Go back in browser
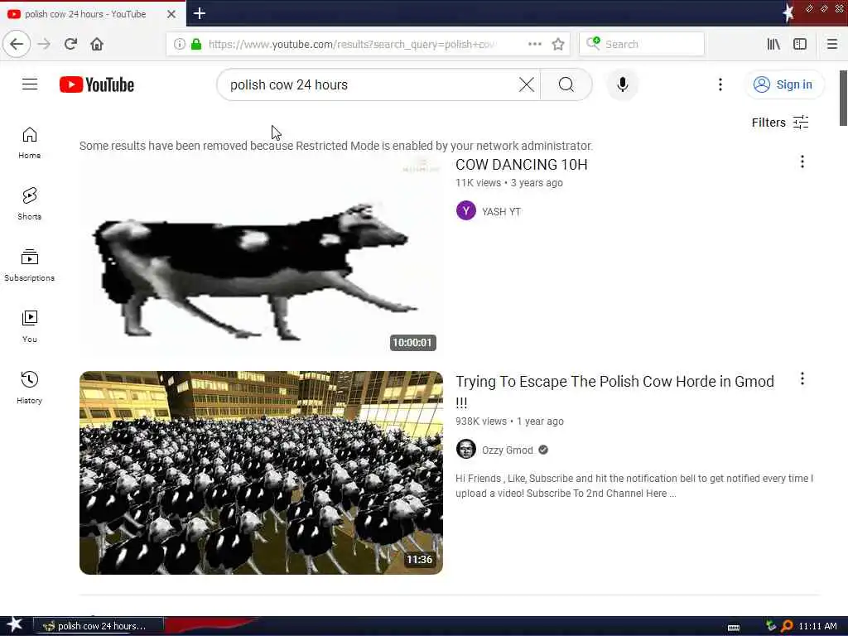Screen dimensions: 848x636 tap(17, 44)
